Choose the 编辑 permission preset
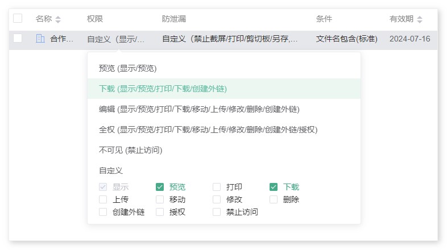 (x=199, y=109)
